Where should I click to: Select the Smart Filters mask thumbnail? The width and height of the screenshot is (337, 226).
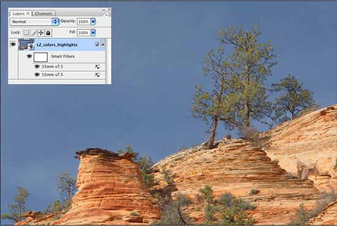pos(40,57)
